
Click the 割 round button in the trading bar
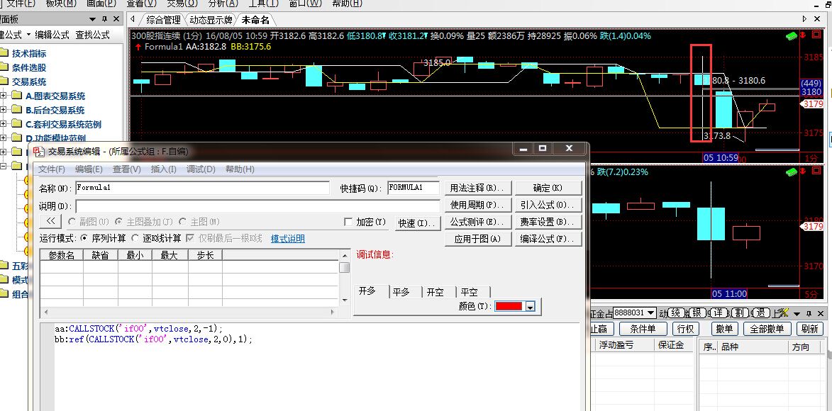738,313
